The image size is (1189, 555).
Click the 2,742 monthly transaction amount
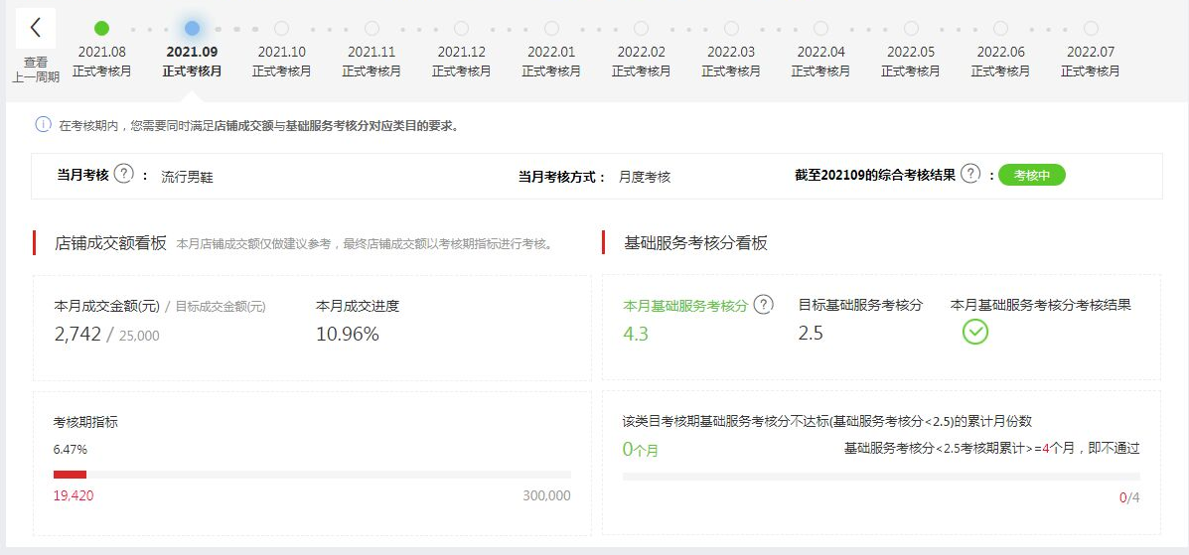point(77,334)
